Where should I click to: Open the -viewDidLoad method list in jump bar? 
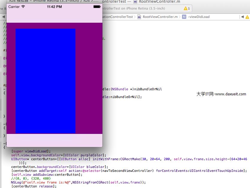coord(199,17)
